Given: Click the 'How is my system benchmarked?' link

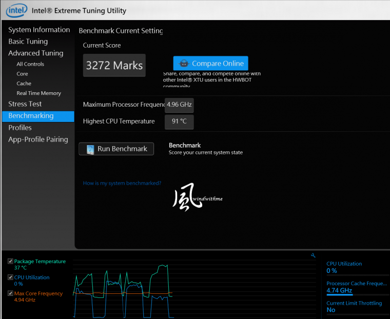Looking at the screenshot, I should click(x=122, y=183).
